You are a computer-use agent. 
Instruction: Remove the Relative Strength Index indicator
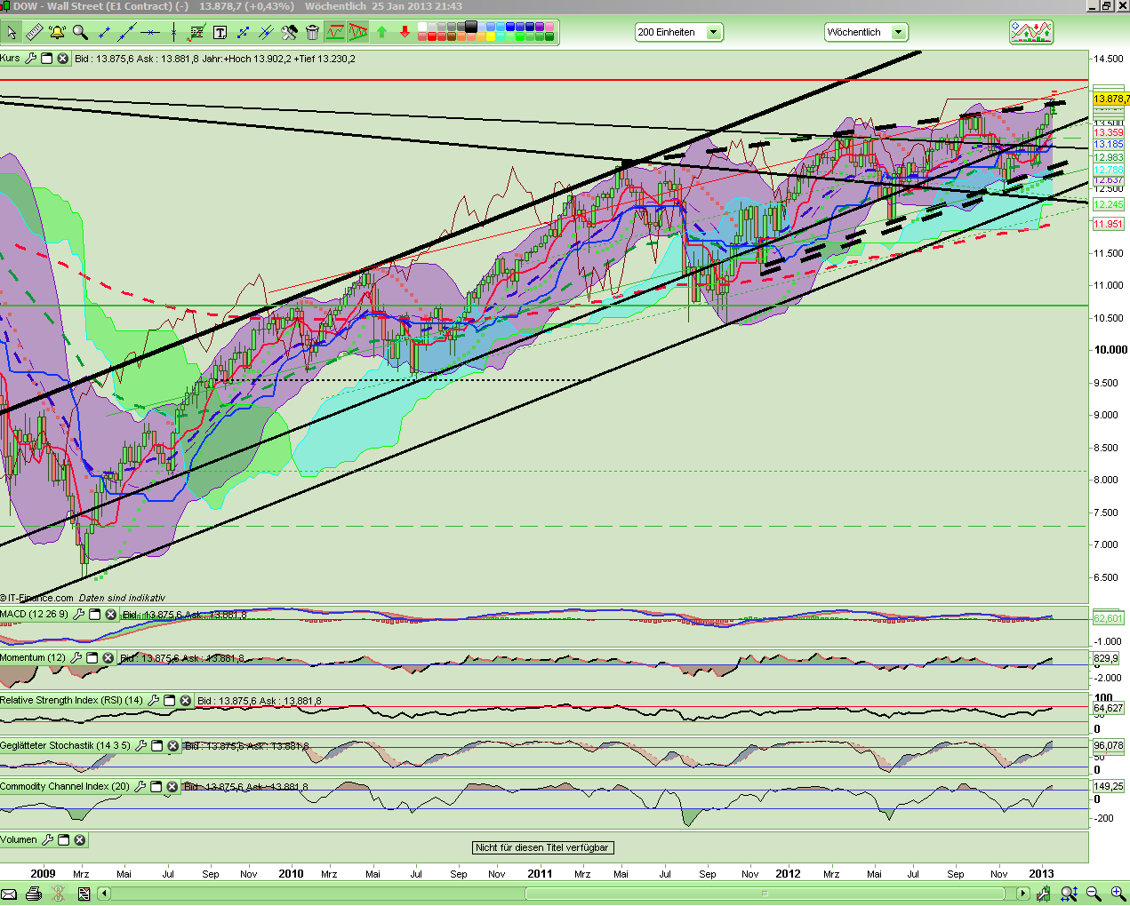click(186, 701)
